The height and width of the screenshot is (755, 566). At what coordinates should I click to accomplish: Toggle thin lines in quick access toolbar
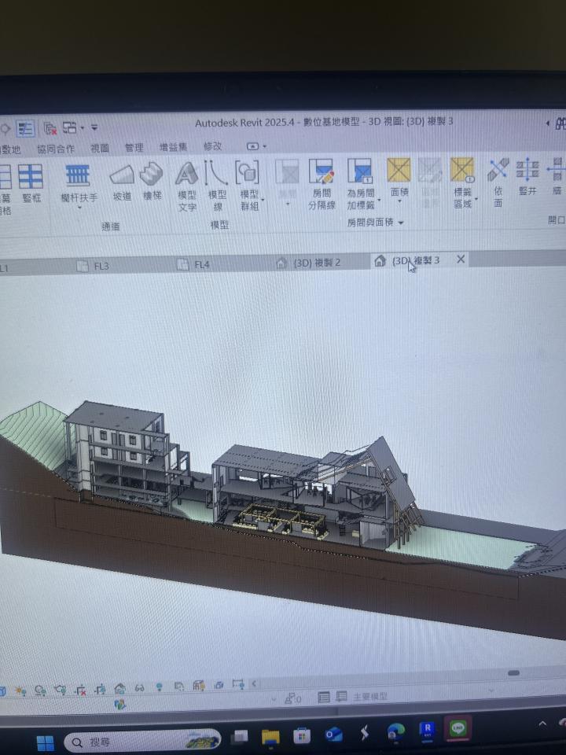[x=26, y=128]
